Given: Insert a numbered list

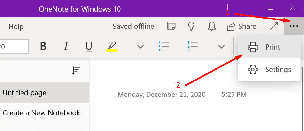Looking at the screenshot, I should click(x=192, y=47).
